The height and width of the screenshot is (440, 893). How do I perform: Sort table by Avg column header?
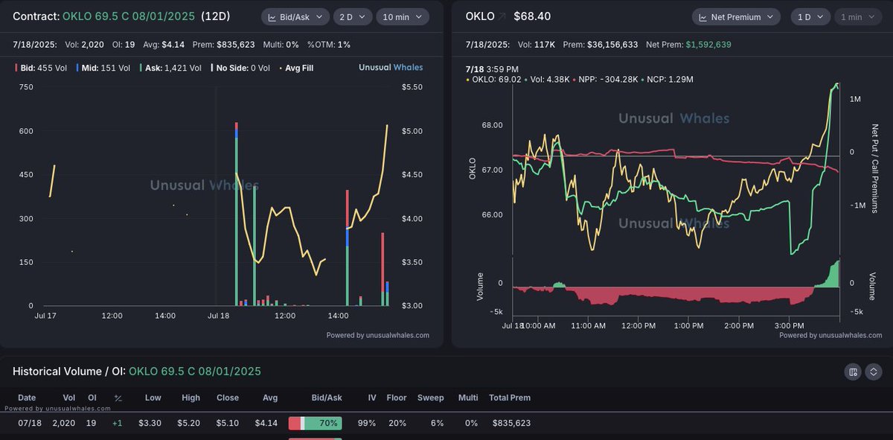pyautogui.click(x=270, y=398)
